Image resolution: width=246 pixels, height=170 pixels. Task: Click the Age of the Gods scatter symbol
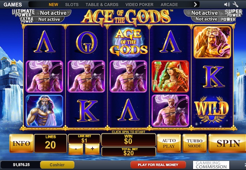(x=129, y=42)
